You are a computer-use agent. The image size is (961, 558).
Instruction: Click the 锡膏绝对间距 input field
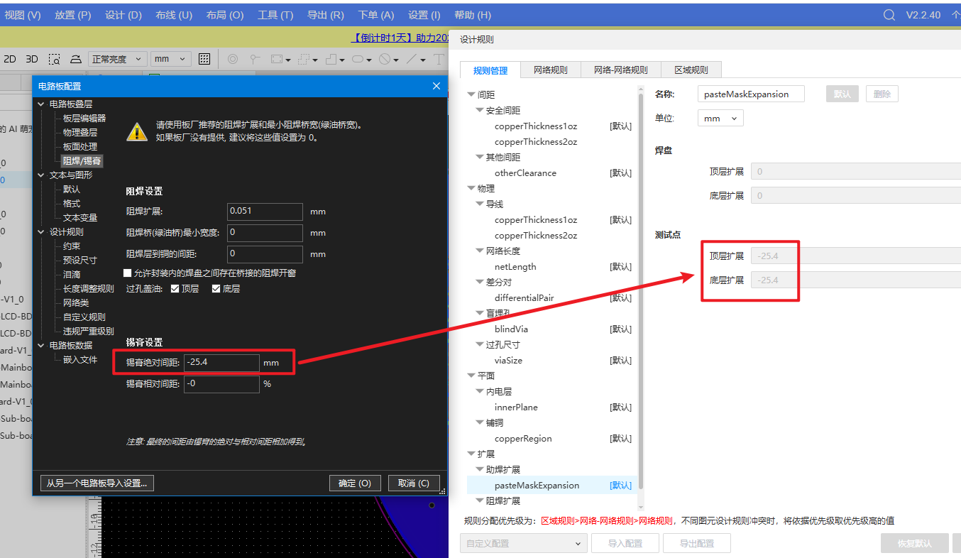[x=221, y=363]
